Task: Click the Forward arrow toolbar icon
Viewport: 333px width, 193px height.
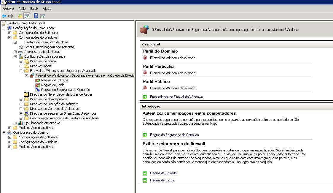Action: click(x=11, y=16)
